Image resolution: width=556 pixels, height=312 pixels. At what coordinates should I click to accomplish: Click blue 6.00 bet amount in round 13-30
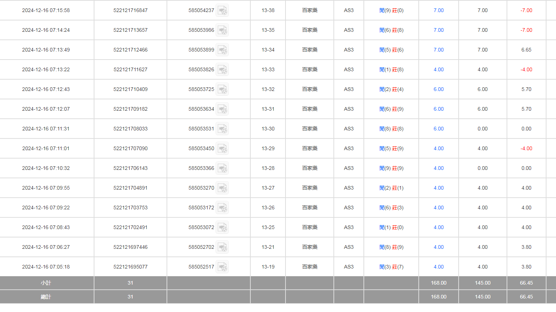coord(439,129)
